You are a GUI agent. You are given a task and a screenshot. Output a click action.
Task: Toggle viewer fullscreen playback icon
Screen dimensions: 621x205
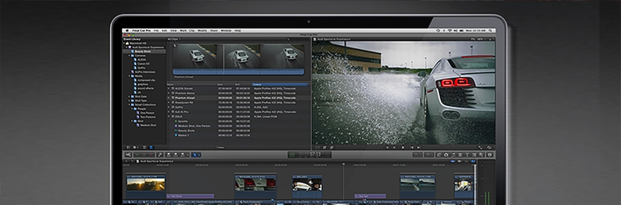(x=480, y=147)
